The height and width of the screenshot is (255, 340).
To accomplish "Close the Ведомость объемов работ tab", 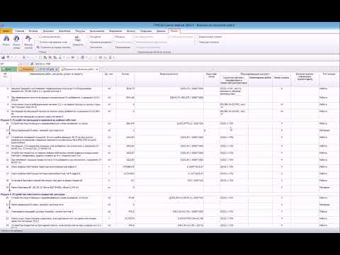I will point(97,69).
